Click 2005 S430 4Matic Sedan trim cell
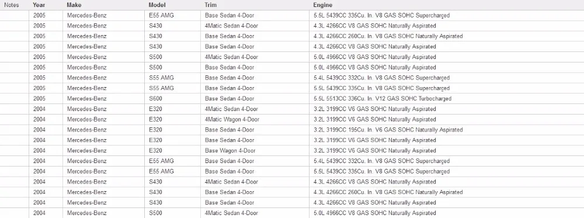This screenshot has height=218, width=584. pos(255,26)
